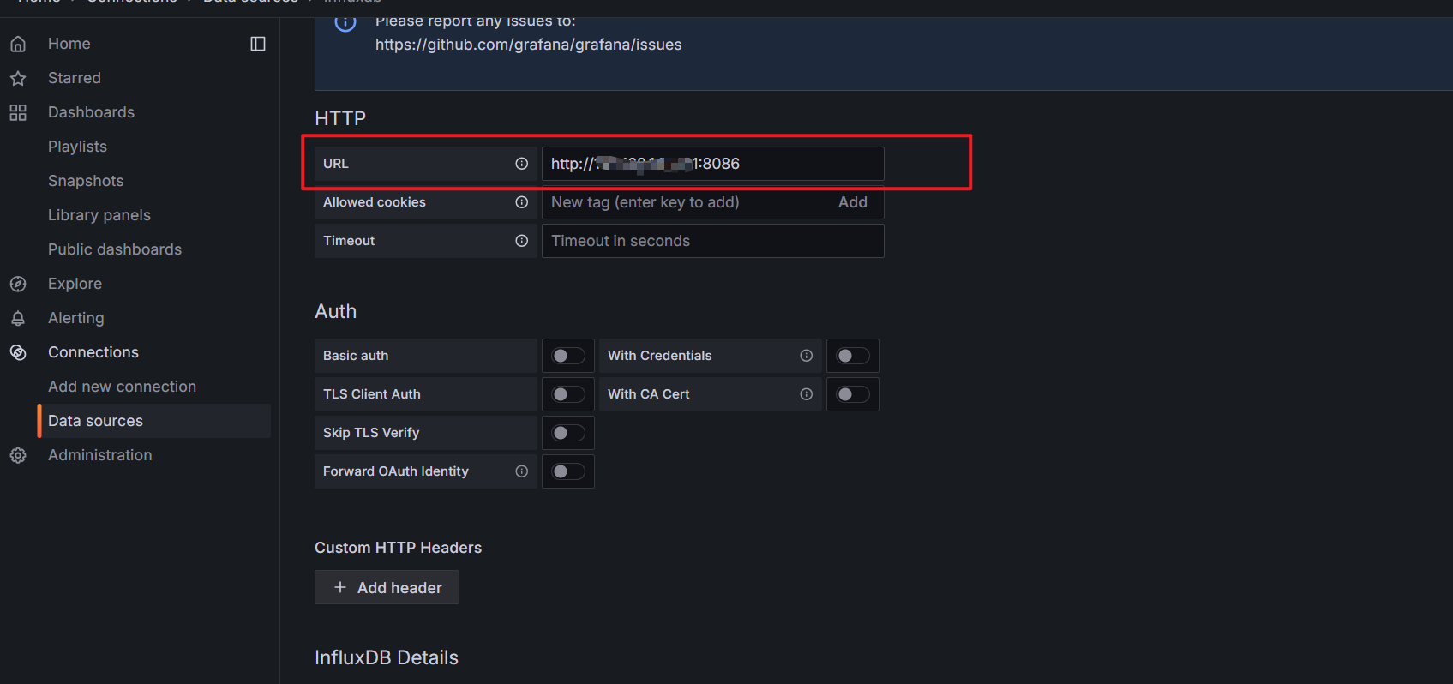The height and width of the screenshot is (684, 1453).
Task: Enable the Basic auth toggle
Action: click(x=567, y=356)
